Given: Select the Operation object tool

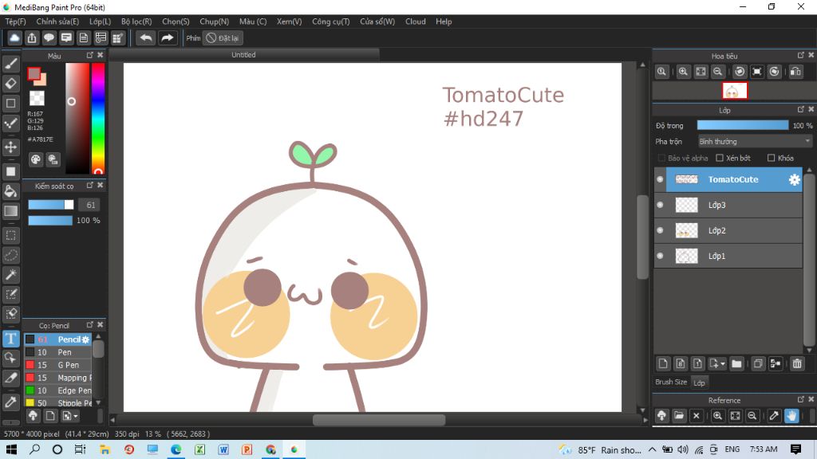Looking at the screenshot, I should (11, 358).
